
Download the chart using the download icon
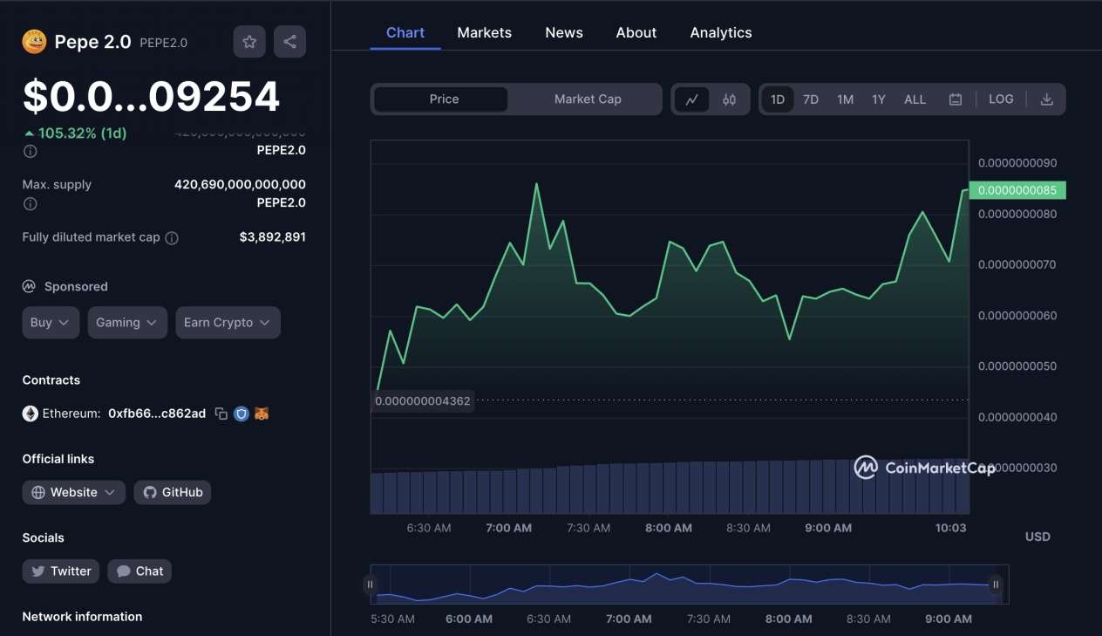coord(1047,99)
